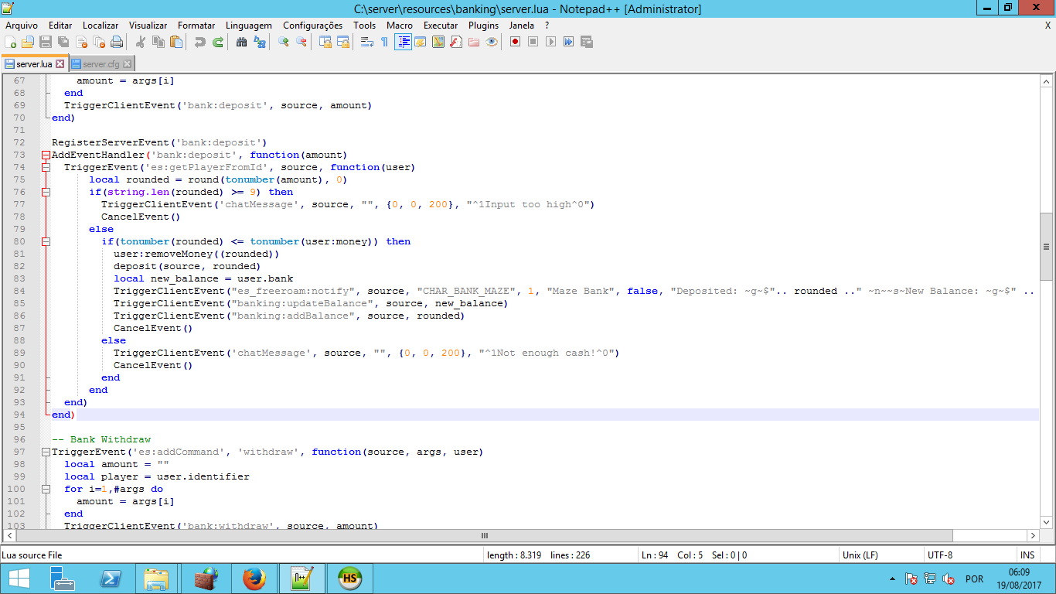The image size is (1056, 594).
Task: Select the server.lua tab
Action: (34, 64)
